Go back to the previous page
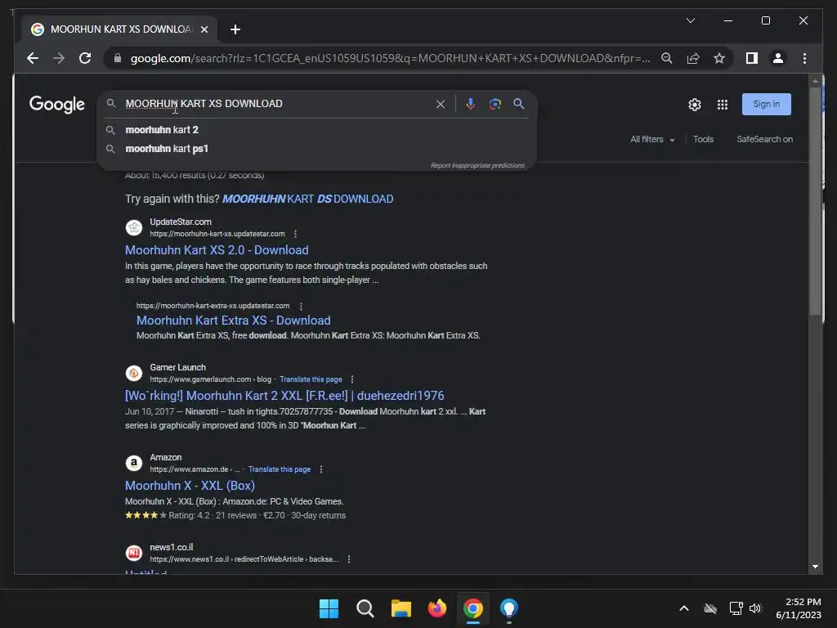 point(33,58)
